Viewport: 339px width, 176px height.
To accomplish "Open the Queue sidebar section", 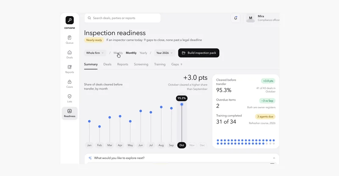I will [69, 40].
